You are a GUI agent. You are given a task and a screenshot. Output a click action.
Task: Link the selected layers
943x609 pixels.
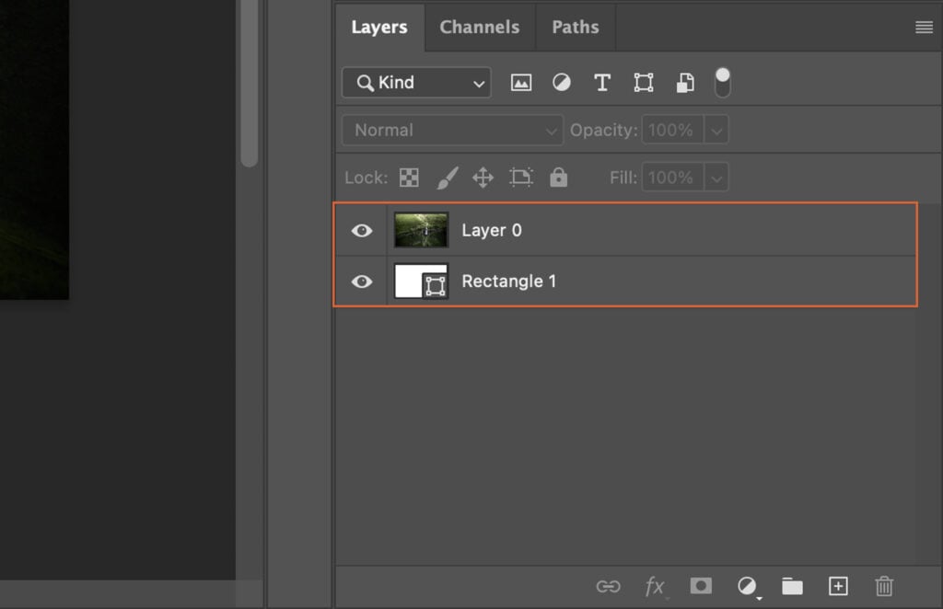coord(611,586)
